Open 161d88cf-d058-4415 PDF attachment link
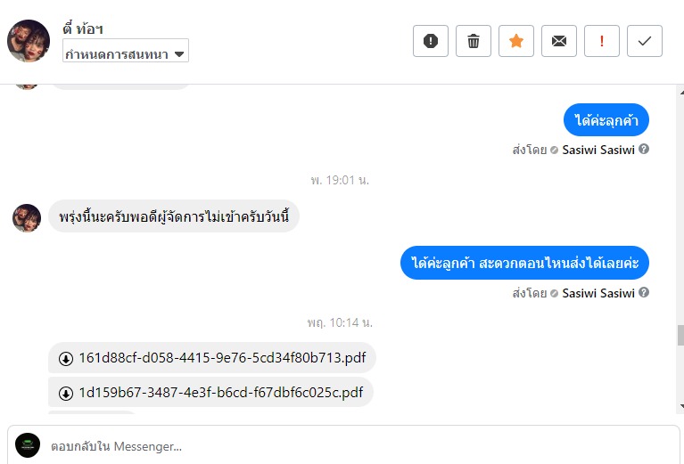The image size is (684, 464). coord(222,359)
